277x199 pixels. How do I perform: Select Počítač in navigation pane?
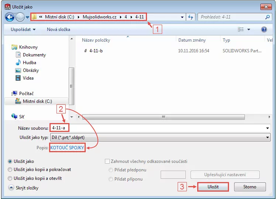pyautogui.click(x=26, y=93)
